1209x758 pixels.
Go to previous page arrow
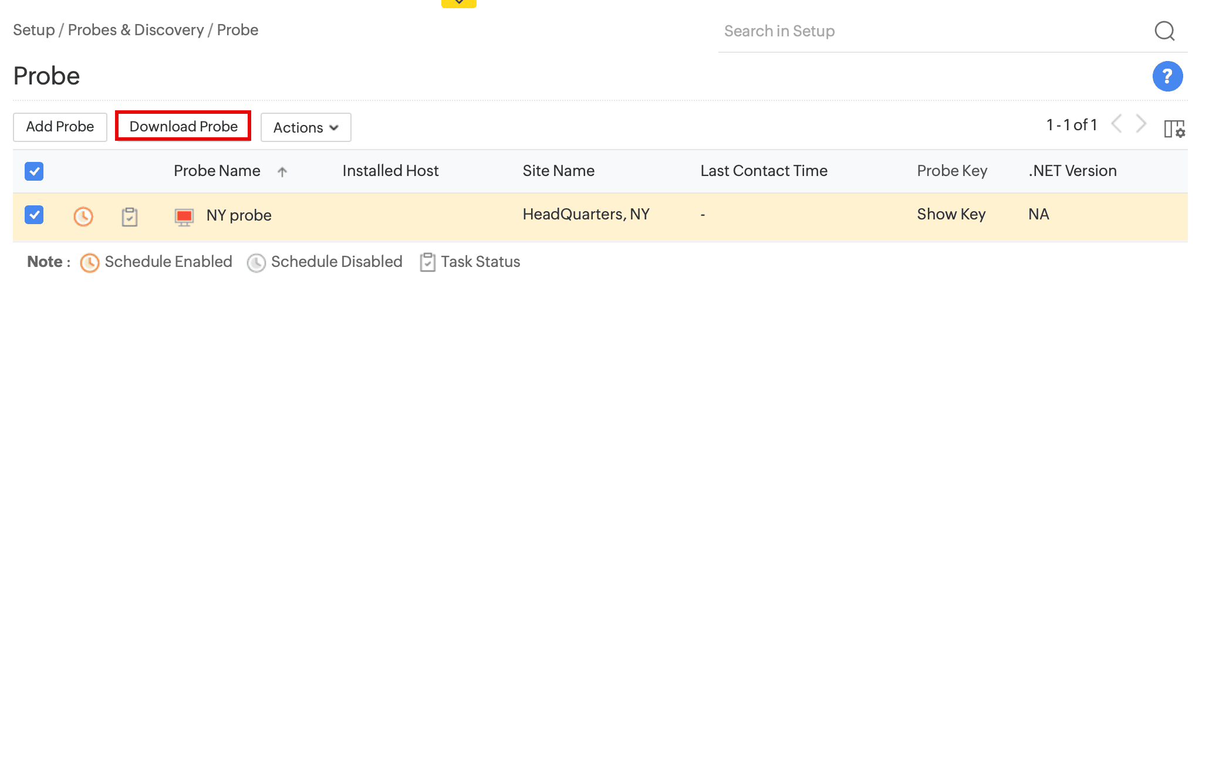coord(1117,124)
